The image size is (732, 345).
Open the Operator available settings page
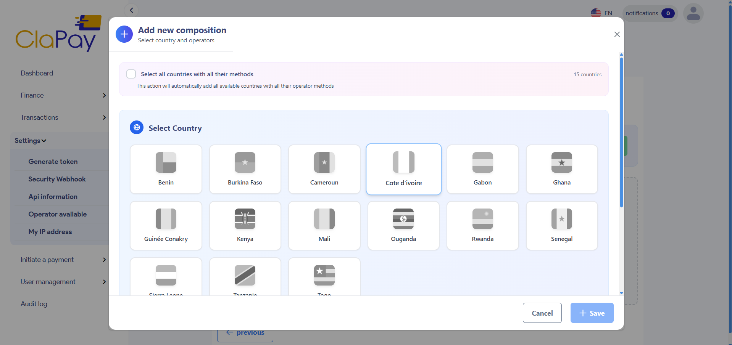coord(58,214)
